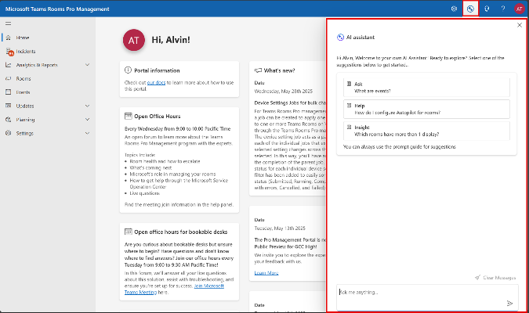Viewport: 529px width, 313px height.
Task: Click the Rooms icon in sidebar
Action: coord(9,79)
